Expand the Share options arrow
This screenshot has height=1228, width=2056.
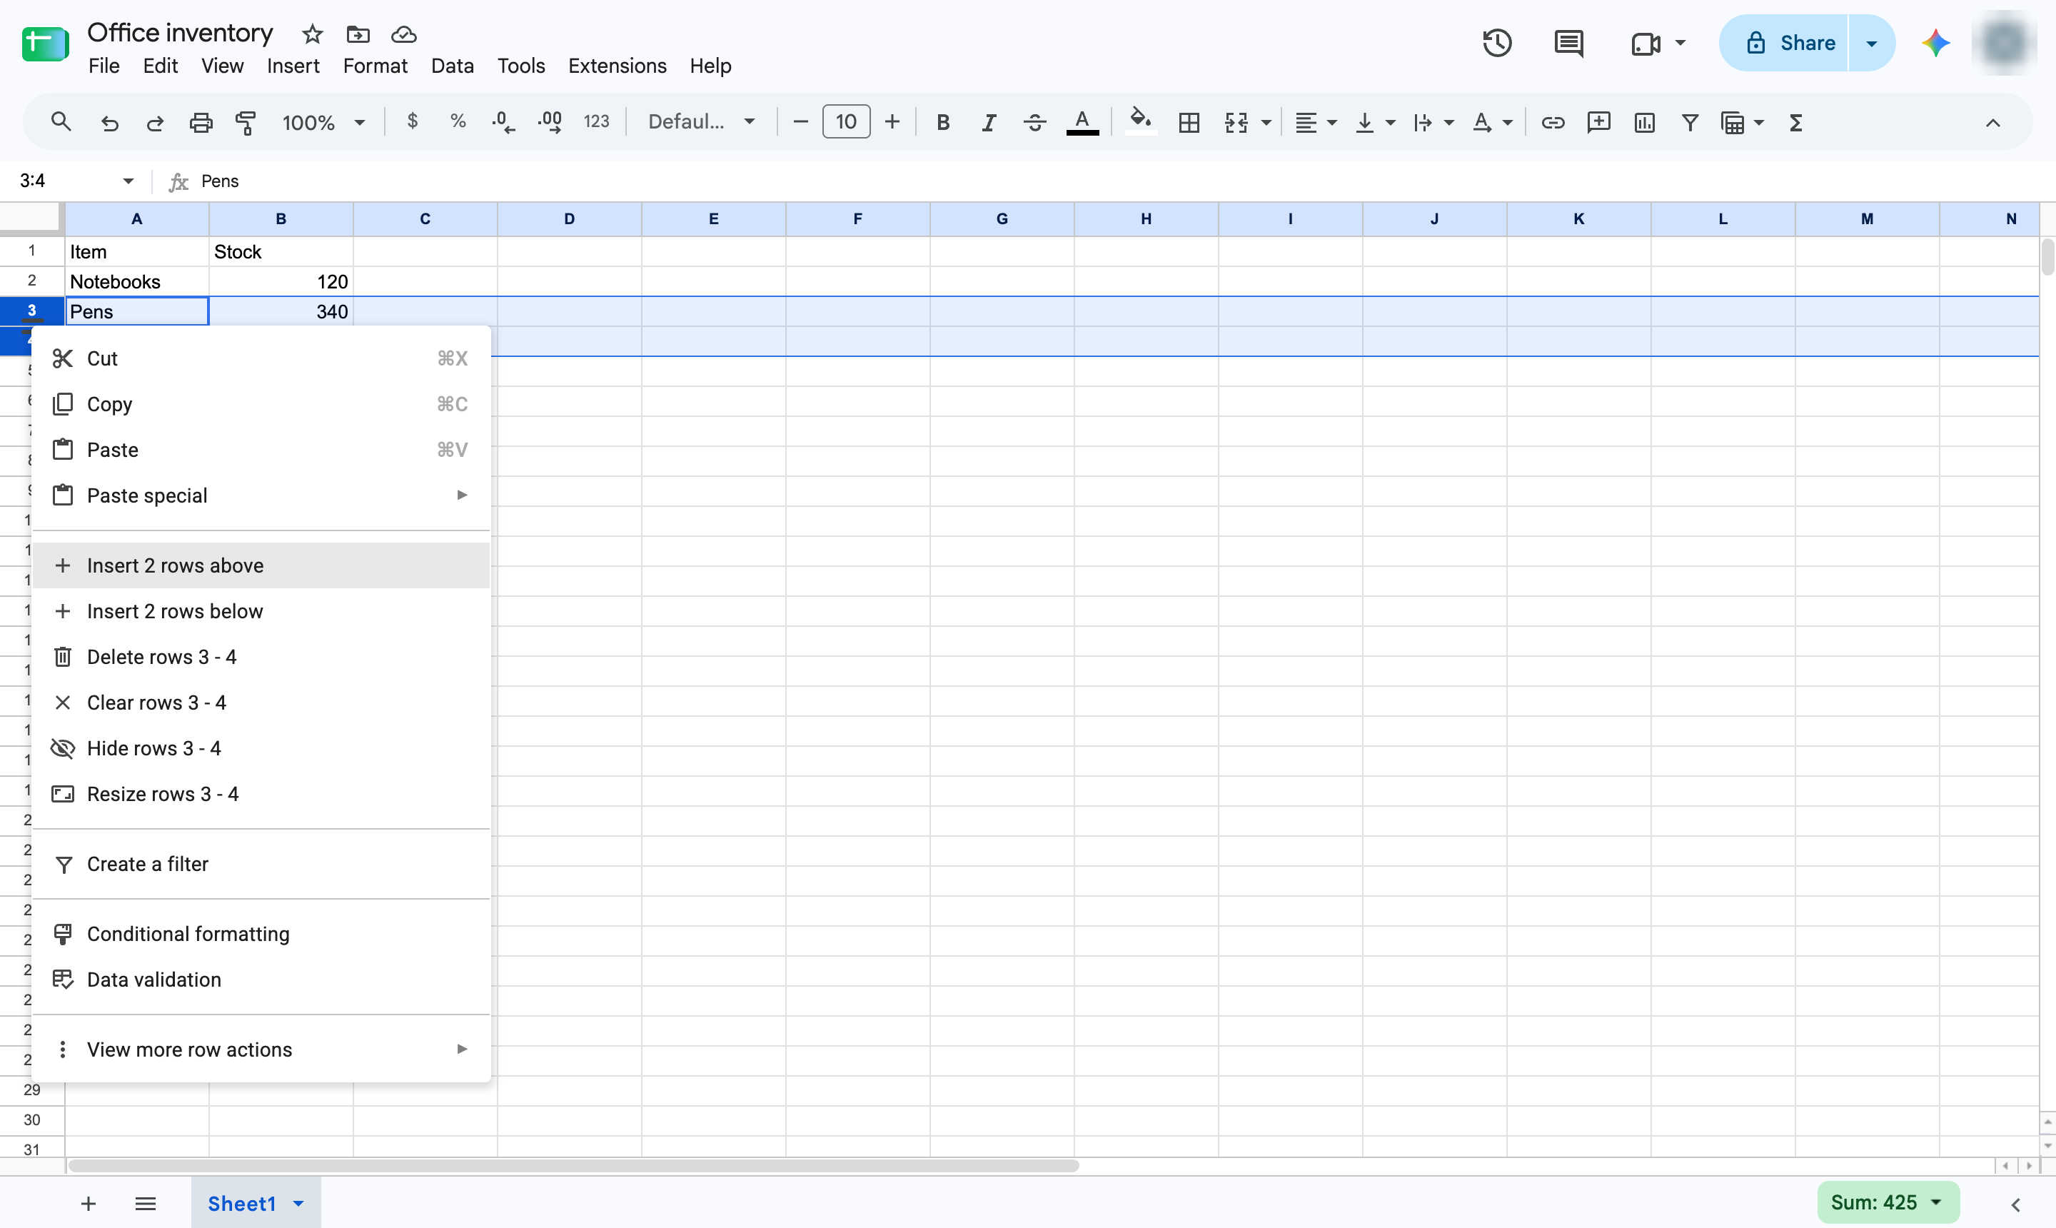(x=1872, y=43)
